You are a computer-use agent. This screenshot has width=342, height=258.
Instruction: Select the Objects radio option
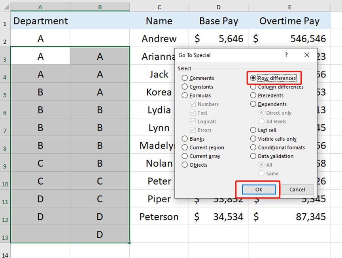[195, 165]
